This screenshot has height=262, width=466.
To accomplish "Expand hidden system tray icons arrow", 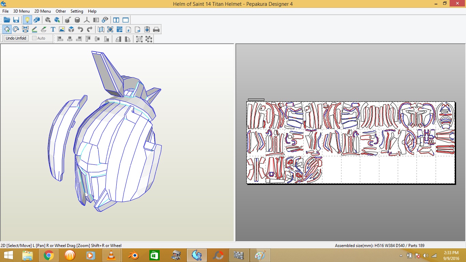I will tap(401, 256).
